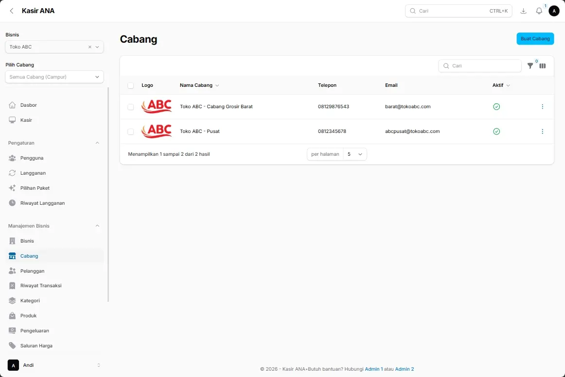Expand the Andi account switcher
This screenshot has width=565, height=377.
tap(54, 365)
